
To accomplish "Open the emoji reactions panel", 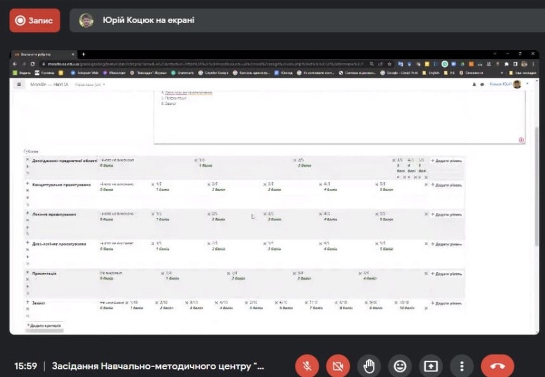I will point(400,366).
